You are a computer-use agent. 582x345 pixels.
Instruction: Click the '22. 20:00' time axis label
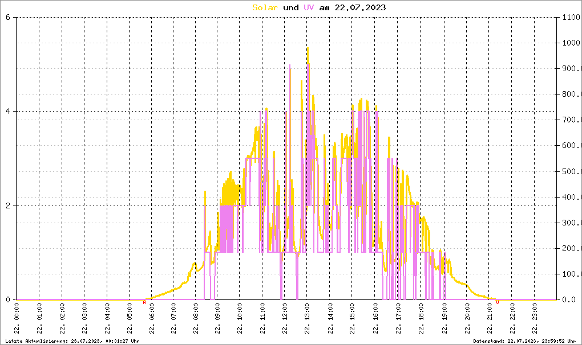coord(467,319)
